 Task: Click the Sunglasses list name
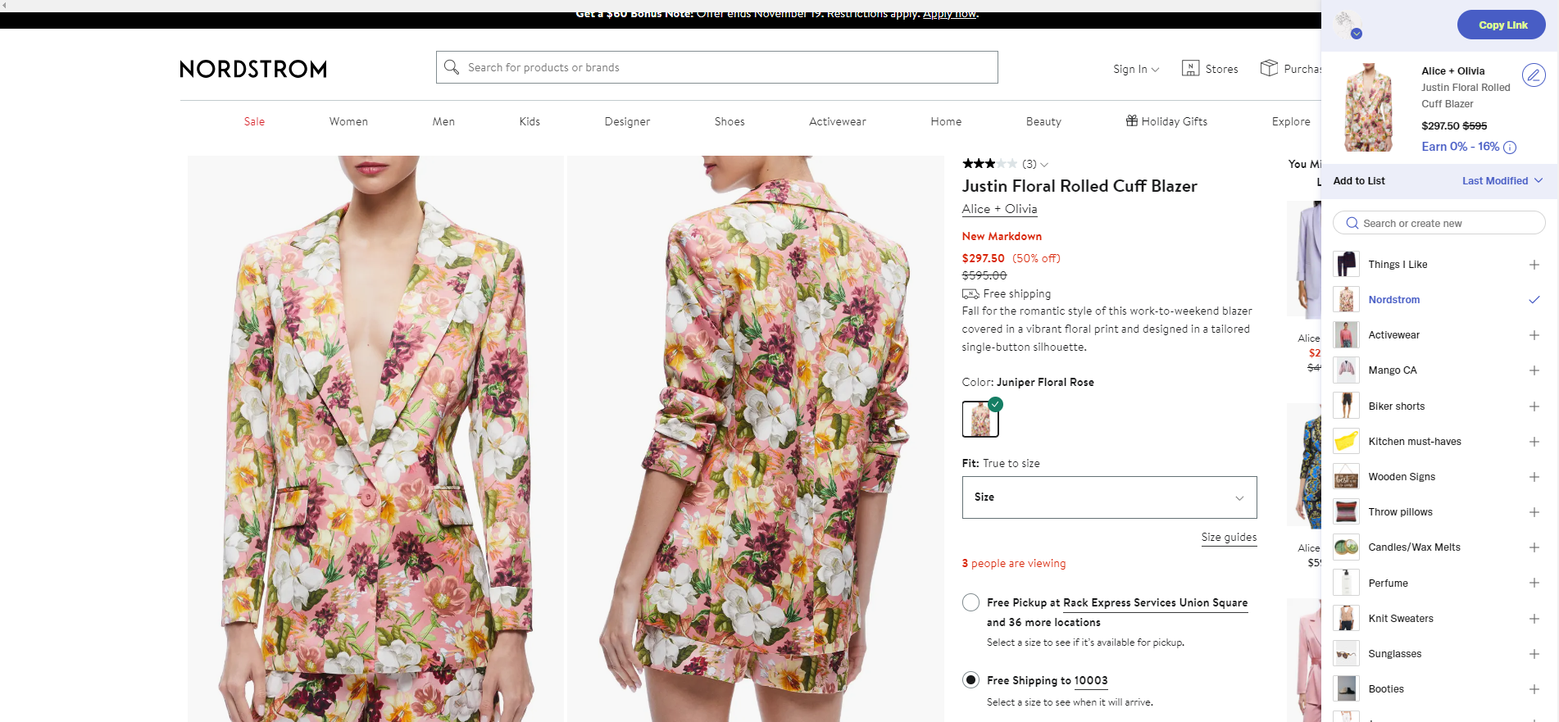[x=1394, y=654]
